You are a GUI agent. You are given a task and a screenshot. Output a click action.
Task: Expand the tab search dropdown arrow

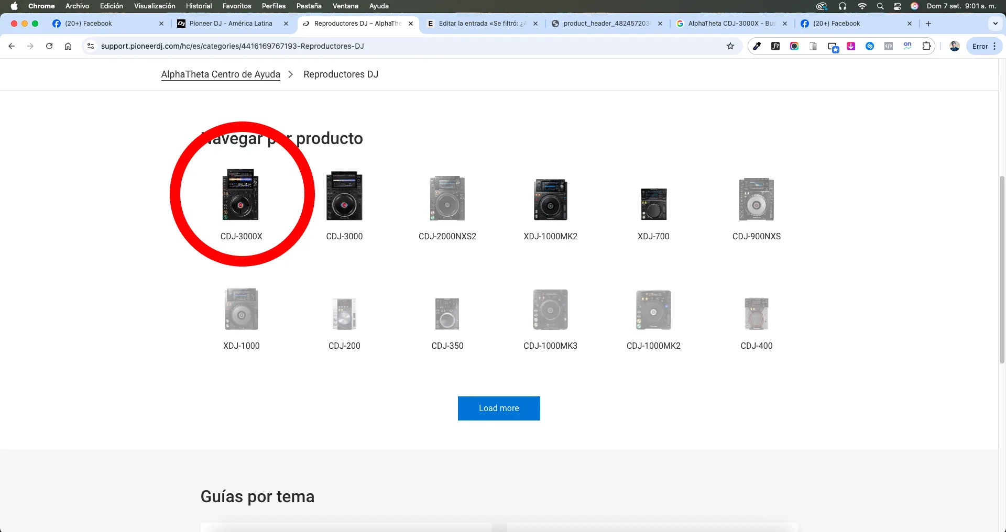[996, 24]
